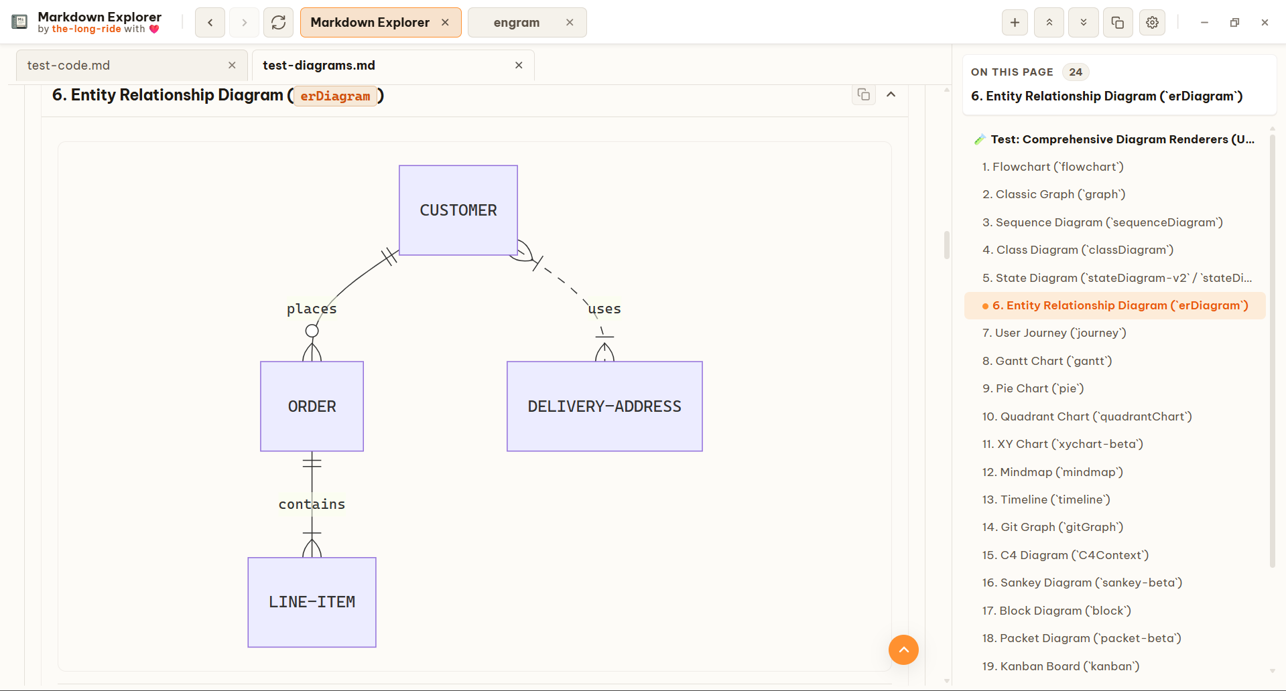
Task: Go forward with the right arrow button
Action: pyautogui.click(x=245, y=23)
